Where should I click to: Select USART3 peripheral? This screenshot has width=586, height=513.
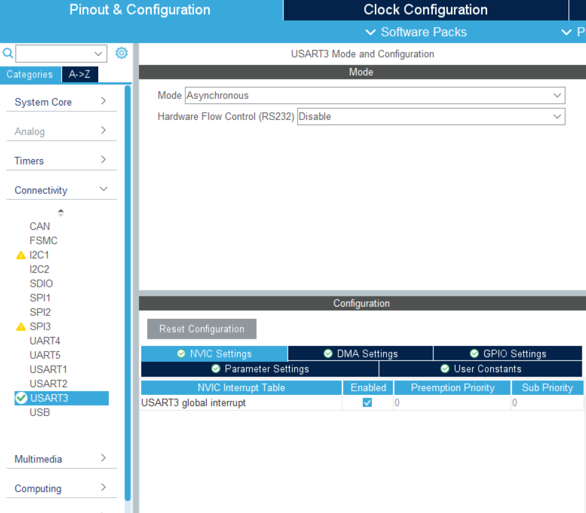point(61,398)
